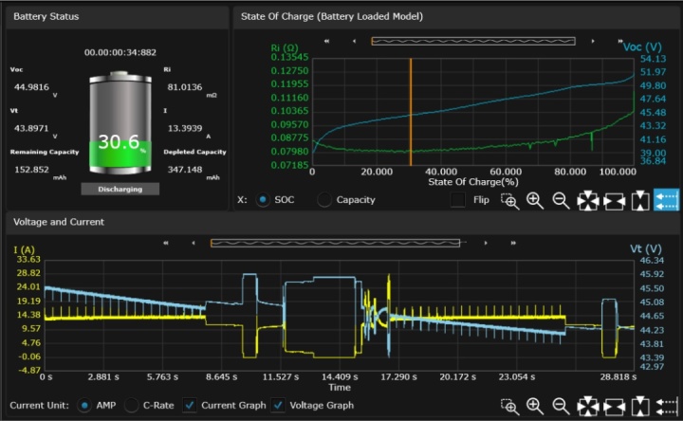
Task: Toggle pan arrows icon in Voltage and Current toolbar
Action: point(666,406)
